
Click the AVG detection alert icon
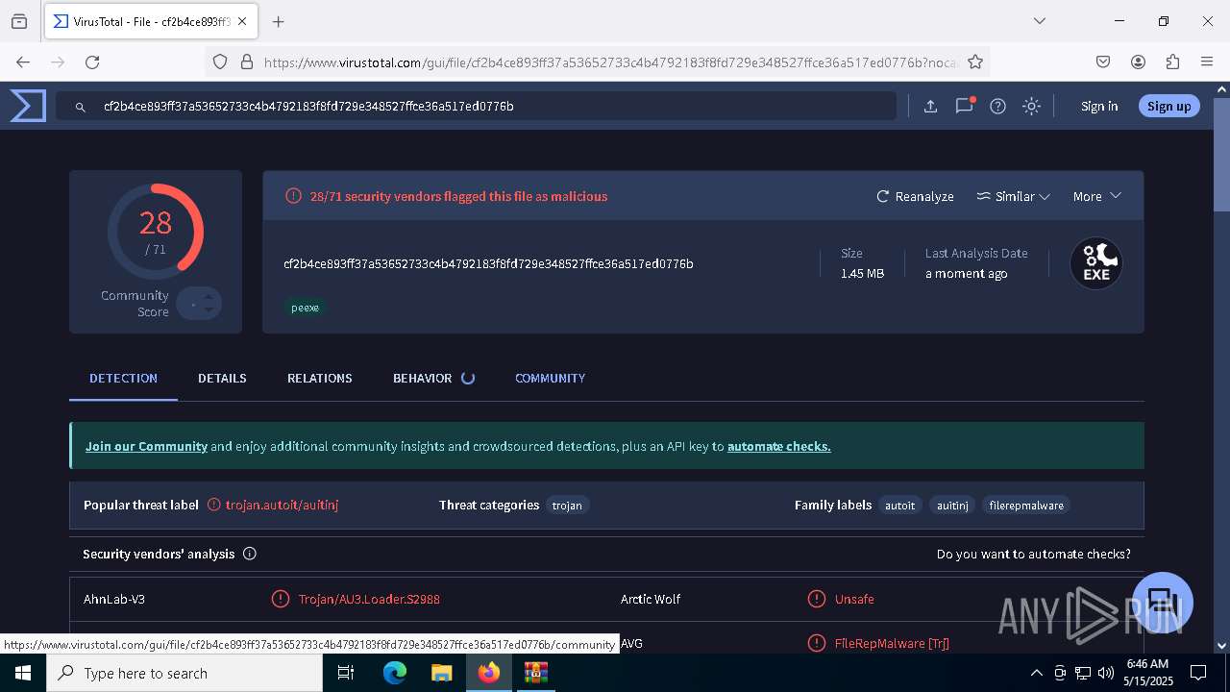click(817, 643)
